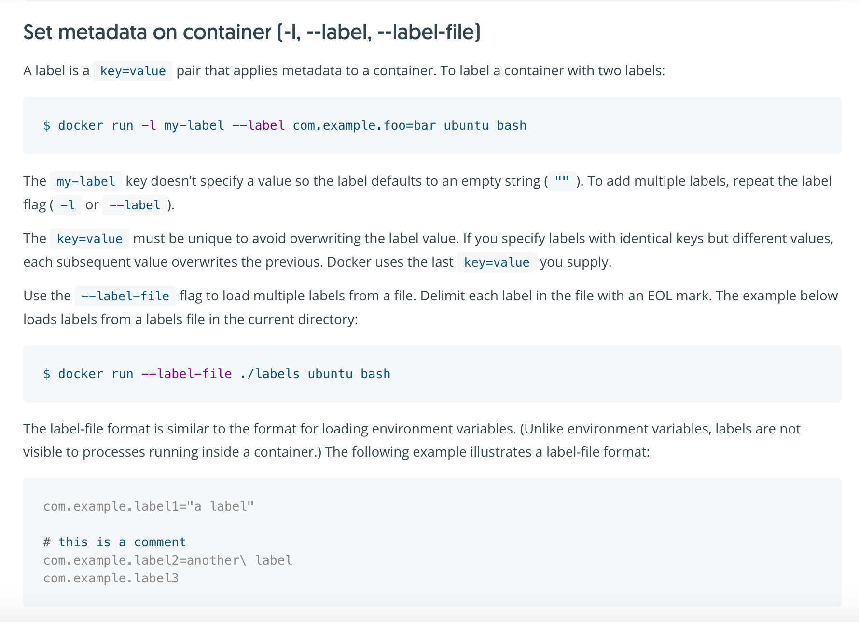The width and height of the screenshot is (859, 622).
Task: Click the --label-file flag in the second command
Action: pos(186,374)
